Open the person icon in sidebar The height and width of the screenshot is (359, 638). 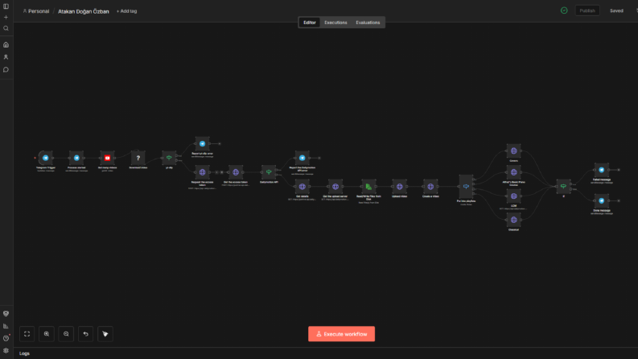click(6, 57)
